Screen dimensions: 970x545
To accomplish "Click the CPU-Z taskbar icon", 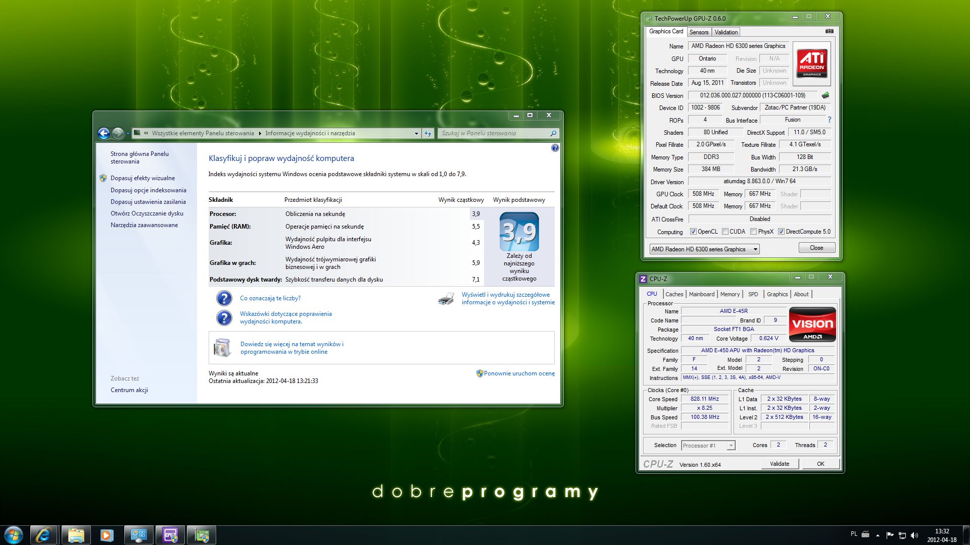I will (x=170, y=535).
